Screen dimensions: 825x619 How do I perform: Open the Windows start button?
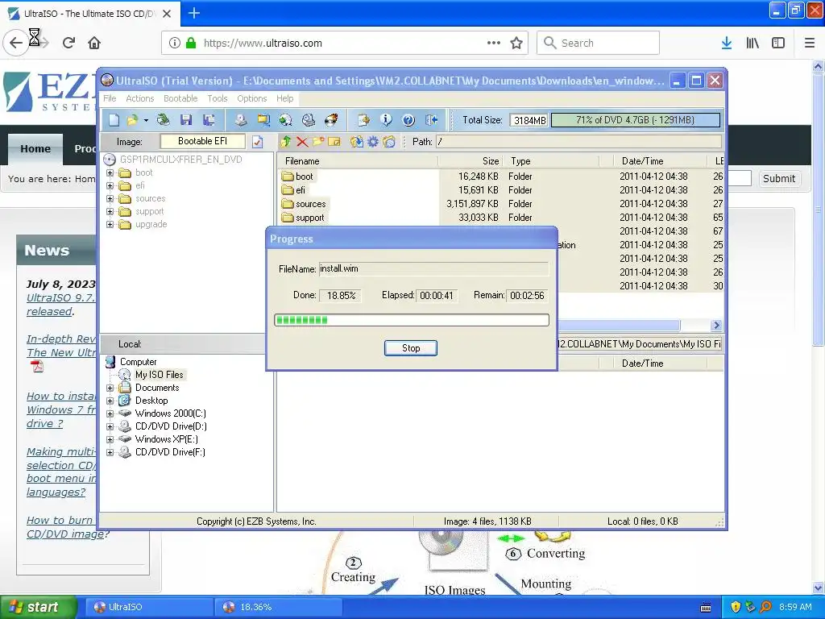[x=39, y=607]
